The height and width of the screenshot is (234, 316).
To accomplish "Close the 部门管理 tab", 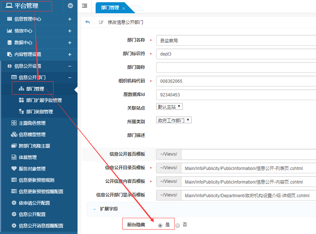I will tap(124, 8).
